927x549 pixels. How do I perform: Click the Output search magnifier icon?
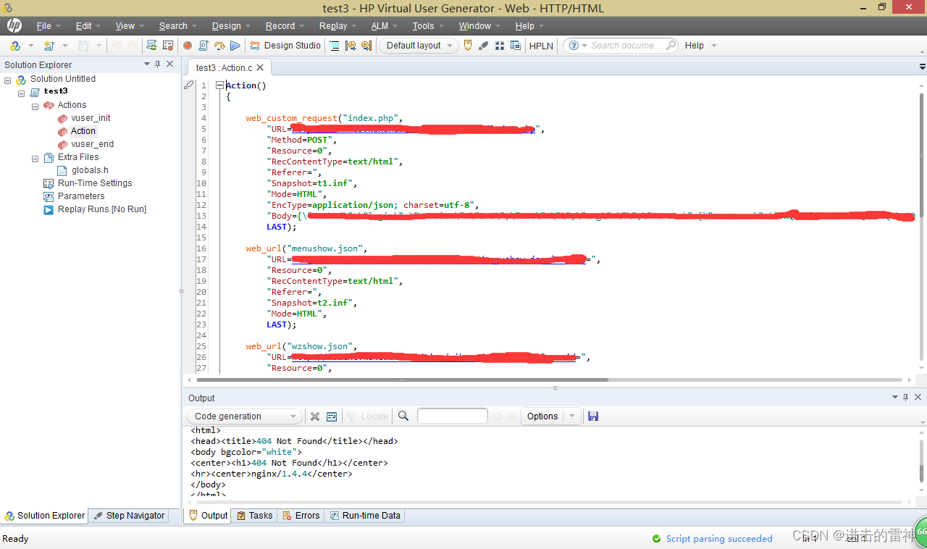403,416
